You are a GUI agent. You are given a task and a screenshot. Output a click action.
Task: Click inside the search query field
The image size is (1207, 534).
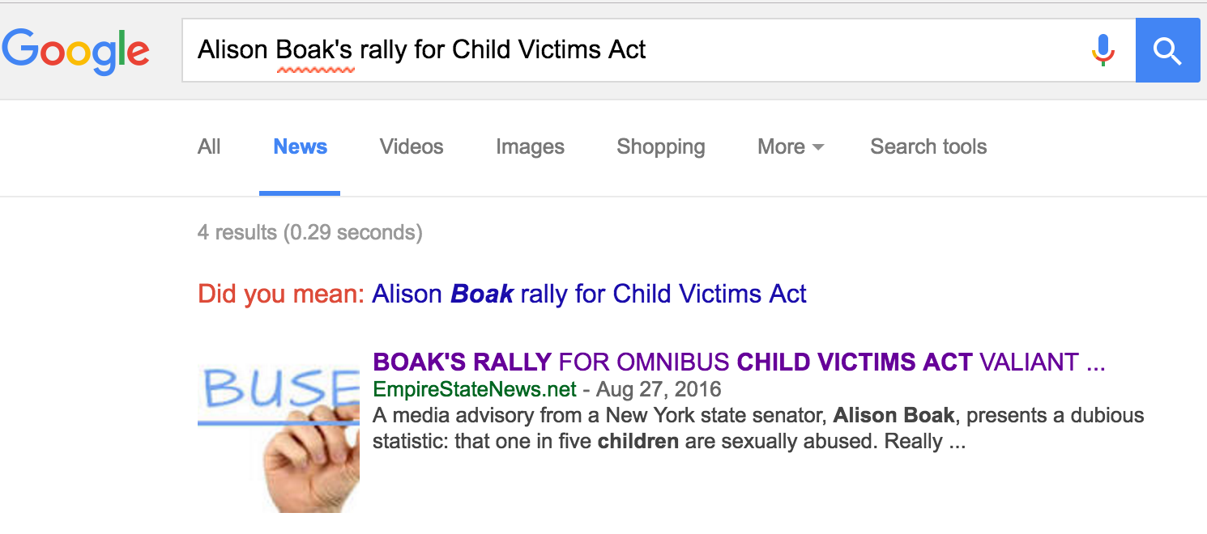pos(810,50)
